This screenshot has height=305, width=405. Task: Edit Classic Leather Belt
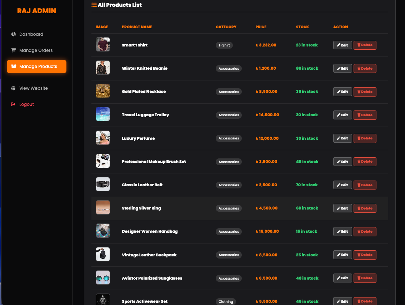coord(342,185)
